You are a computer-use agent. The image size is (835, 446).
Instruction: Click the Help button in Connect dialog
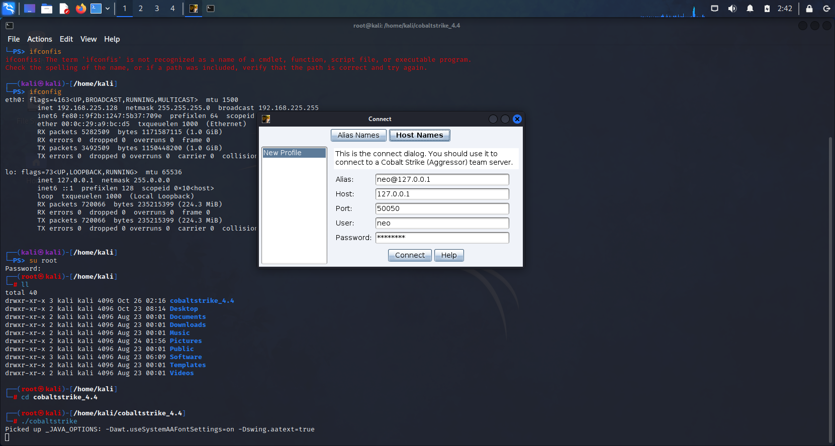448,255
